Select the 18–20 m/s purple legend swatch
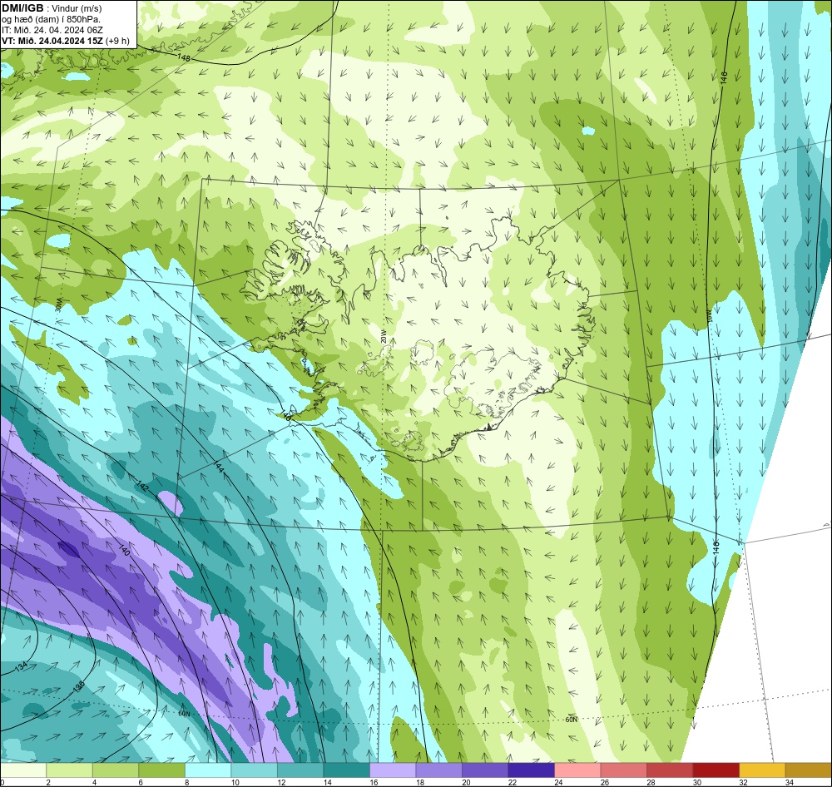The image size is (832, 787). coord(438,770)
